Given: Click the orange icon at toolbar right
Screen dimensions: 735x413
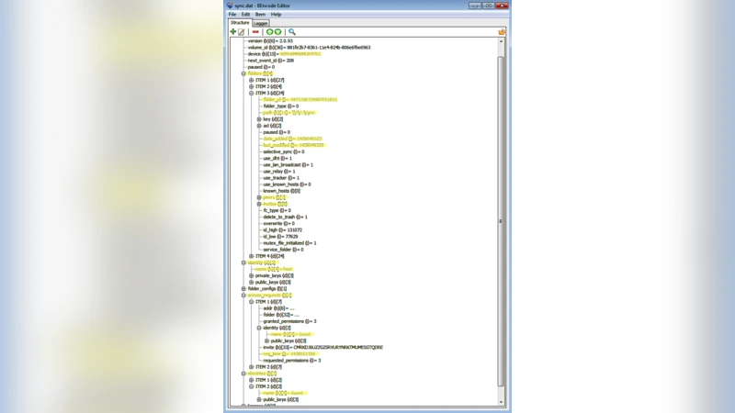Looking at the screenshot, I should (502, 32).
